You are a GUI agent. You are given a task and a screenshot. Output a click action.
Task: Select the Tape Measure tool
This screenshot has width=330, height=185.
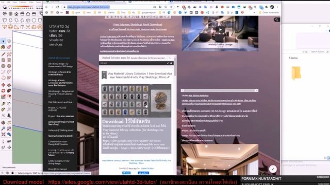point(3,104)
